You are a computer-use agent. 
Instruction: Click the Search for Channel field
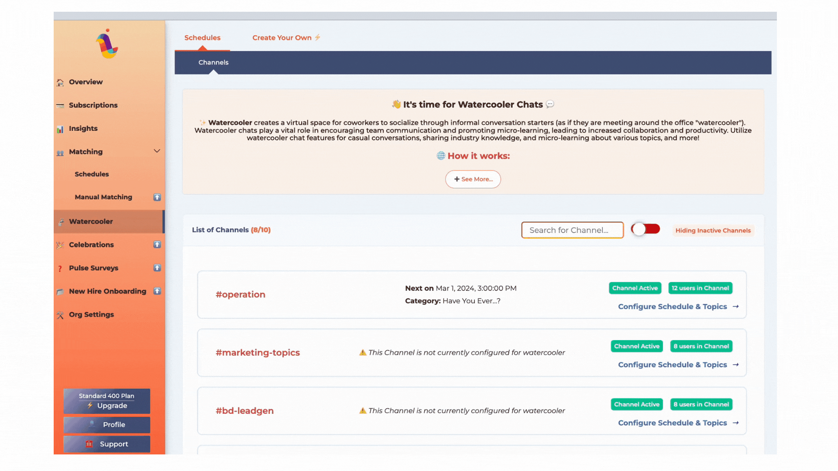pos(572,230)
